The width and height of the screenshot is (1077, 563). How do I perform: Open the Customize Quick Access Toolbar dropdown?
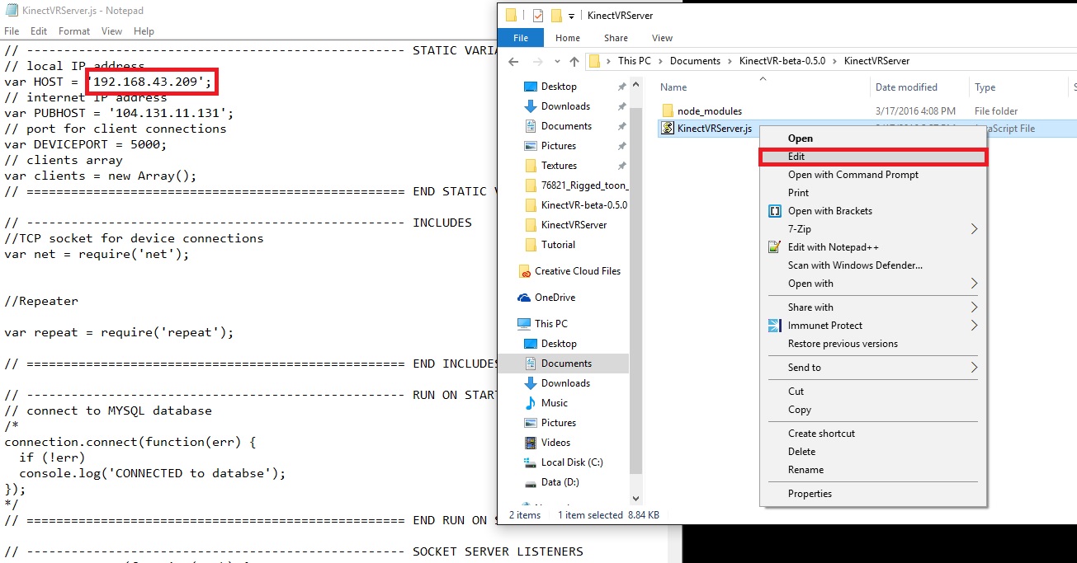[x=571, y=16]
